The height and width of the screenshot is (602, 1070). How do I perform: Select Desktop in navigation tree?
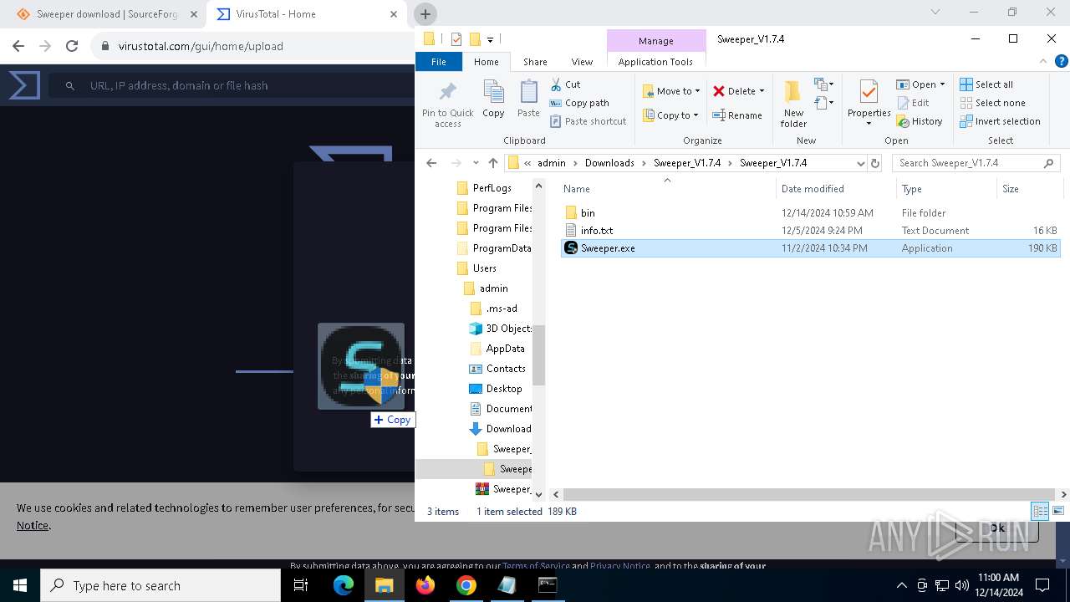(504, 389)
